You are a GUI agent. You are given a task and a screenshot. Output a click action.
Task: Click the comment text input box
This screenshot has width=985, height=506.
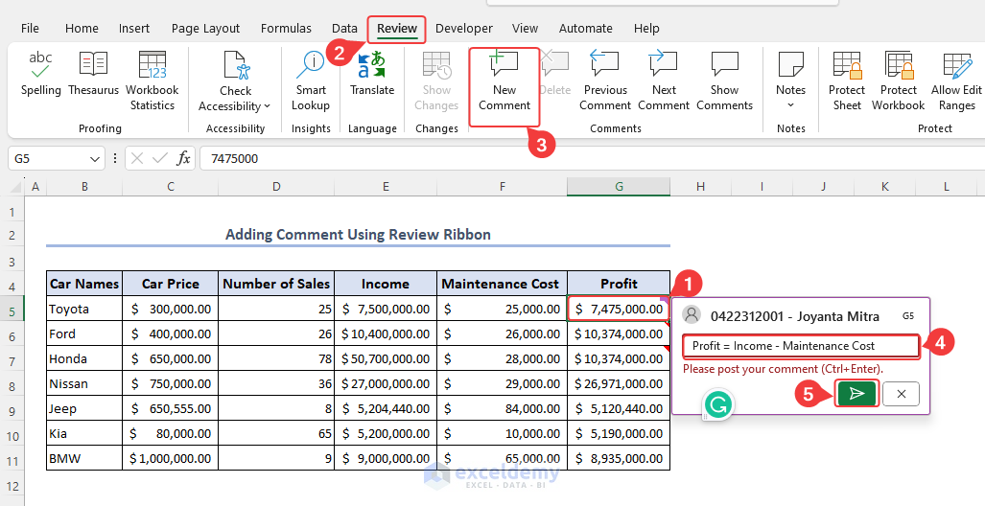(x=800, y=346)
